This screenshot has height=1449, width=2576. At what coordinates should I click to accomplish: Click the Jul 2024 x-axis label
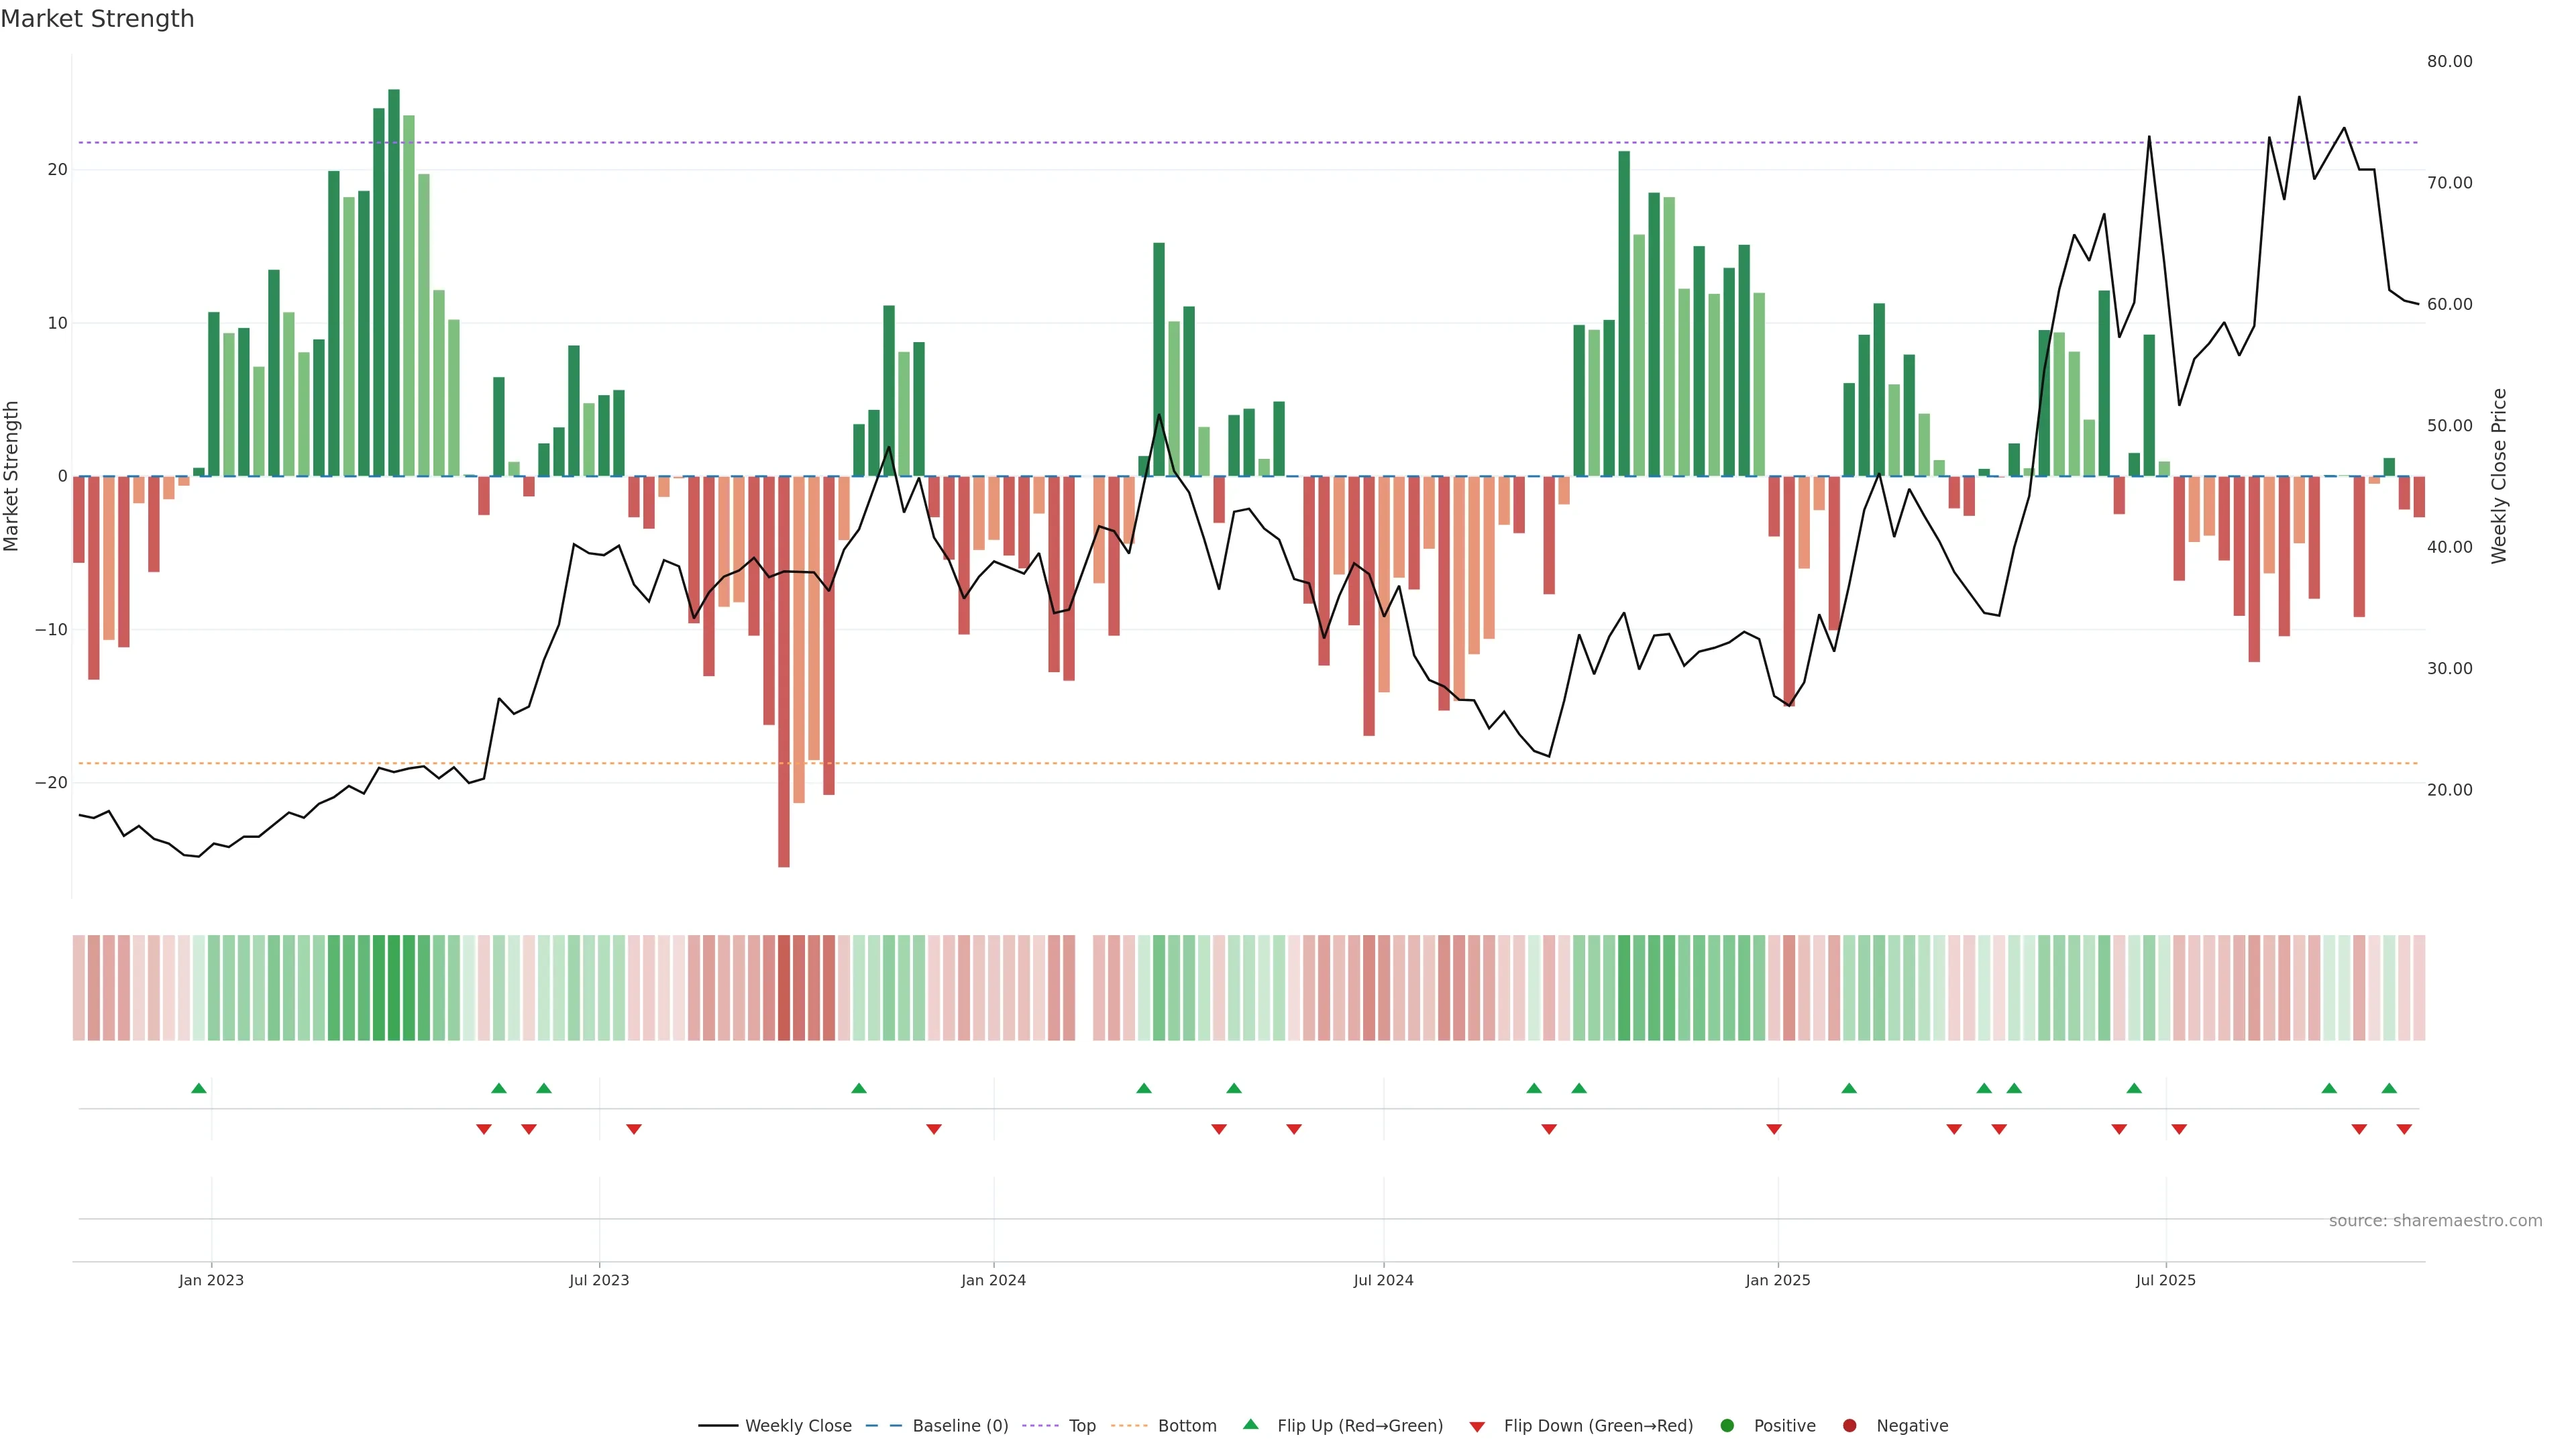(x=1383, y=1280)
